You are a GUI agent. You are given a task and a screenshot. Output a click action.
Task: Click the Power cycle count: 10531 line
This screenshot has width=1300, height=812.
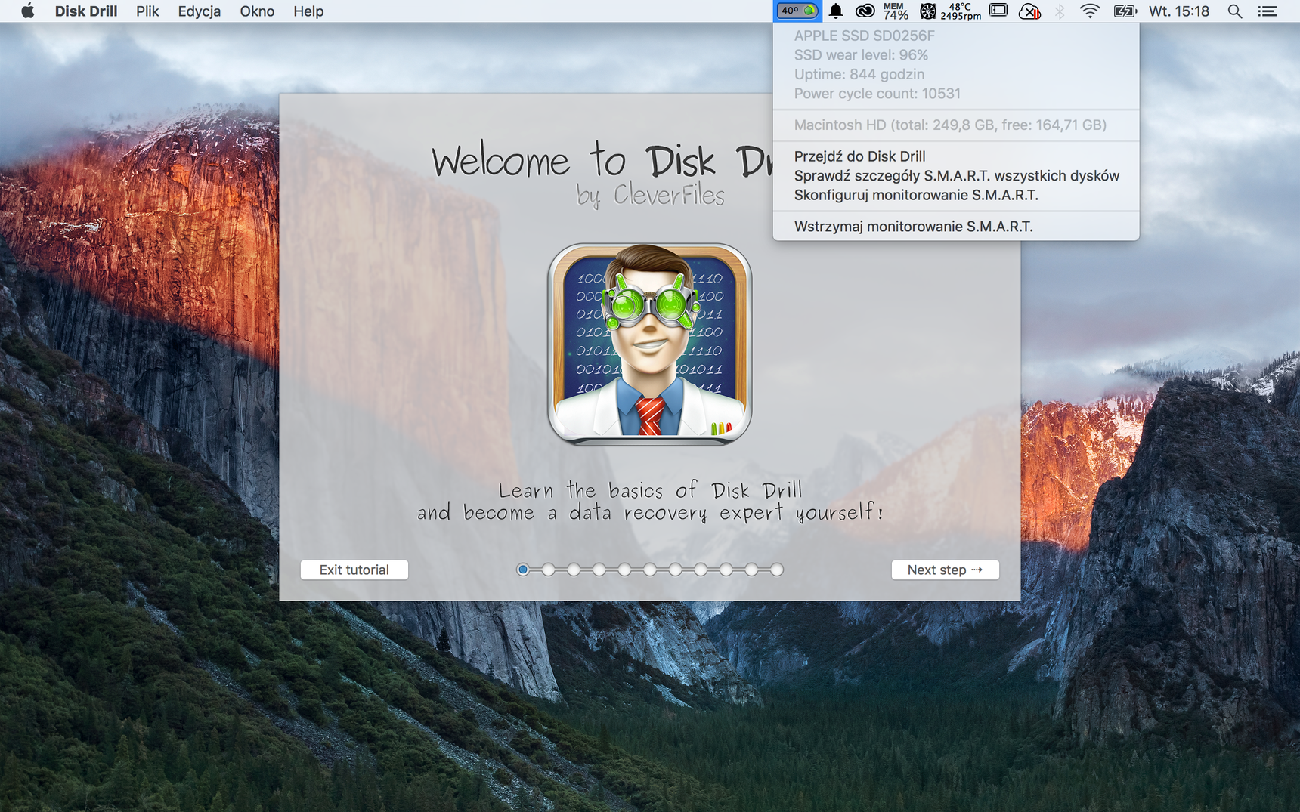955,94
